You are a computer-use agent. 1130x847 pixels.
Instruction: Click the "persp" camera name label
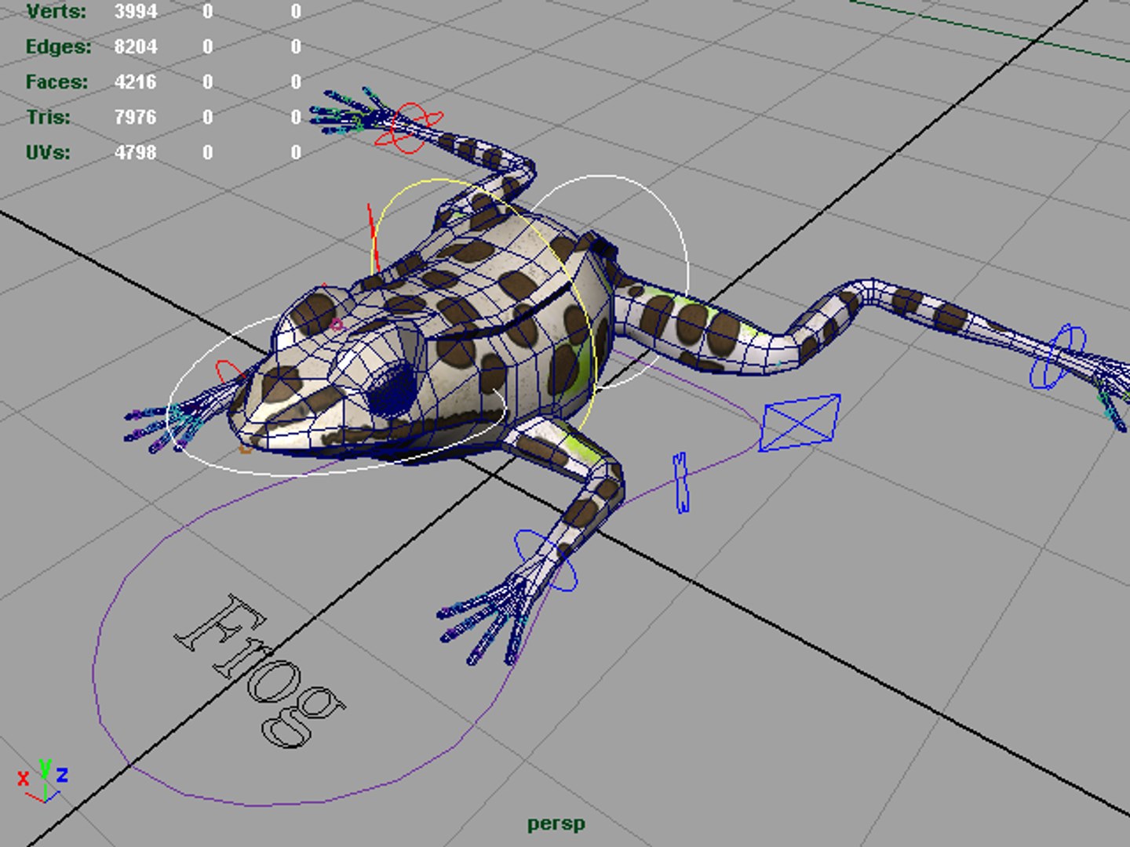[x=556, y=824]
